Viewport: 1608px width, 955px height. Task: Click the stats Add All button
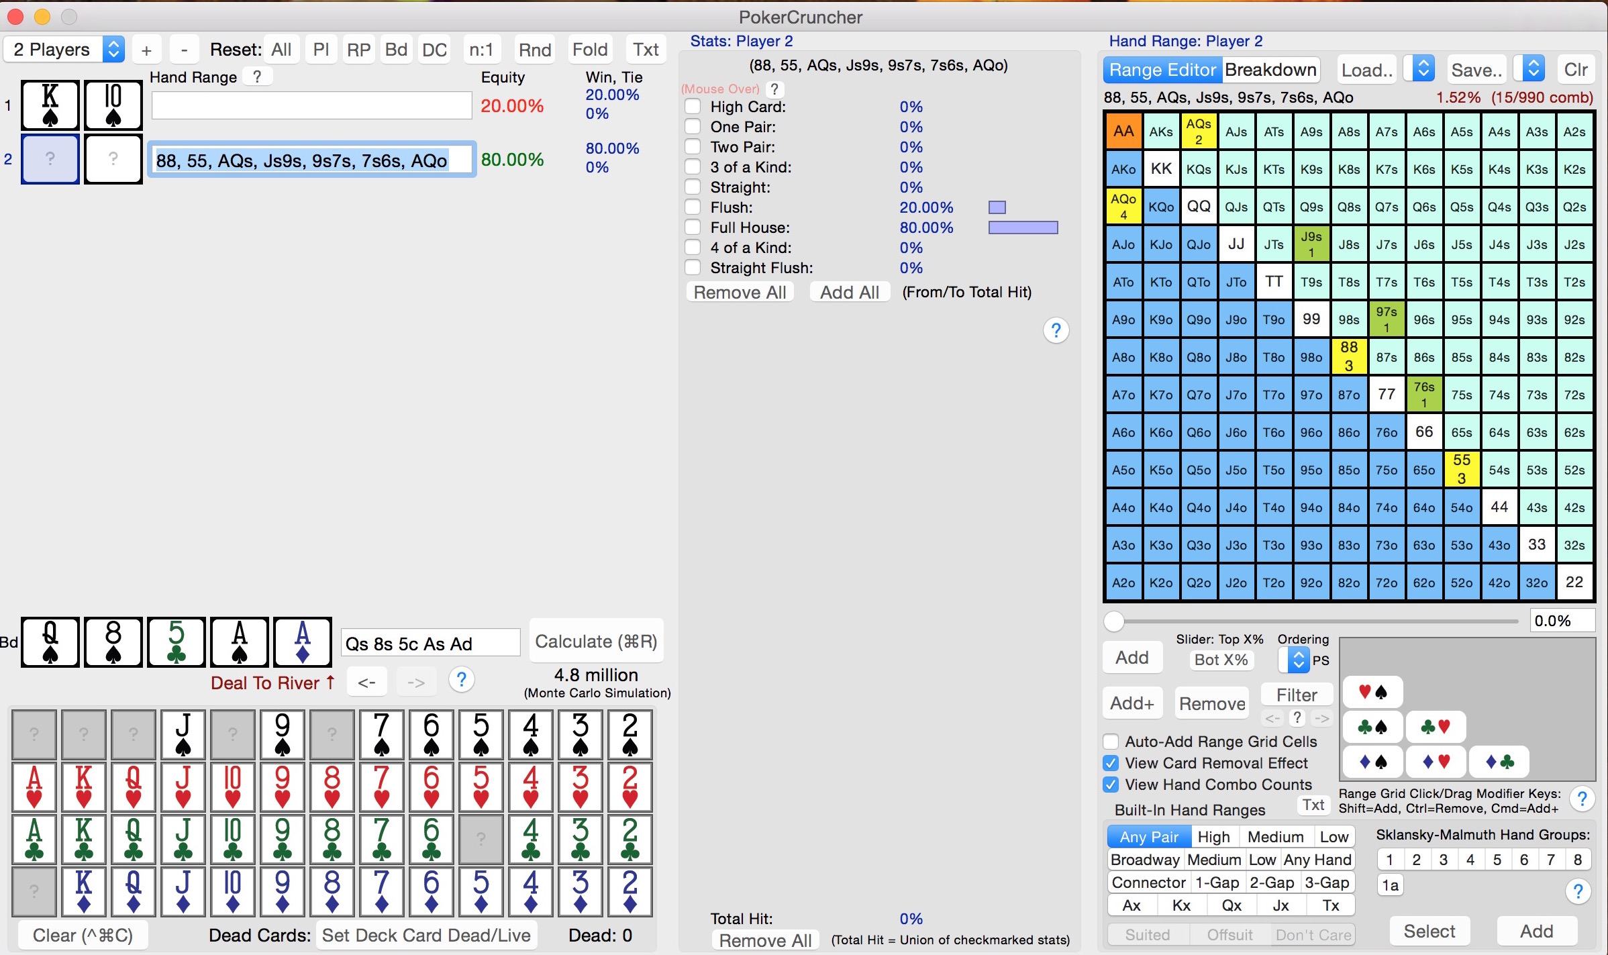pos(850,292)
